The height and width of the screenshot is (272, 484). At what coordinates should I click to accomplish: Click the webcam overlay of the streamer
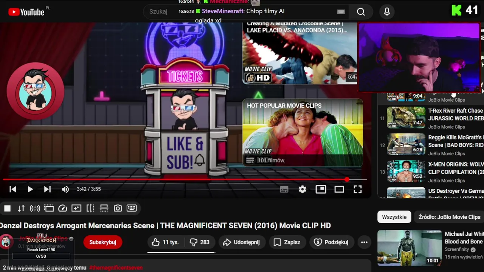coord(419,57)
